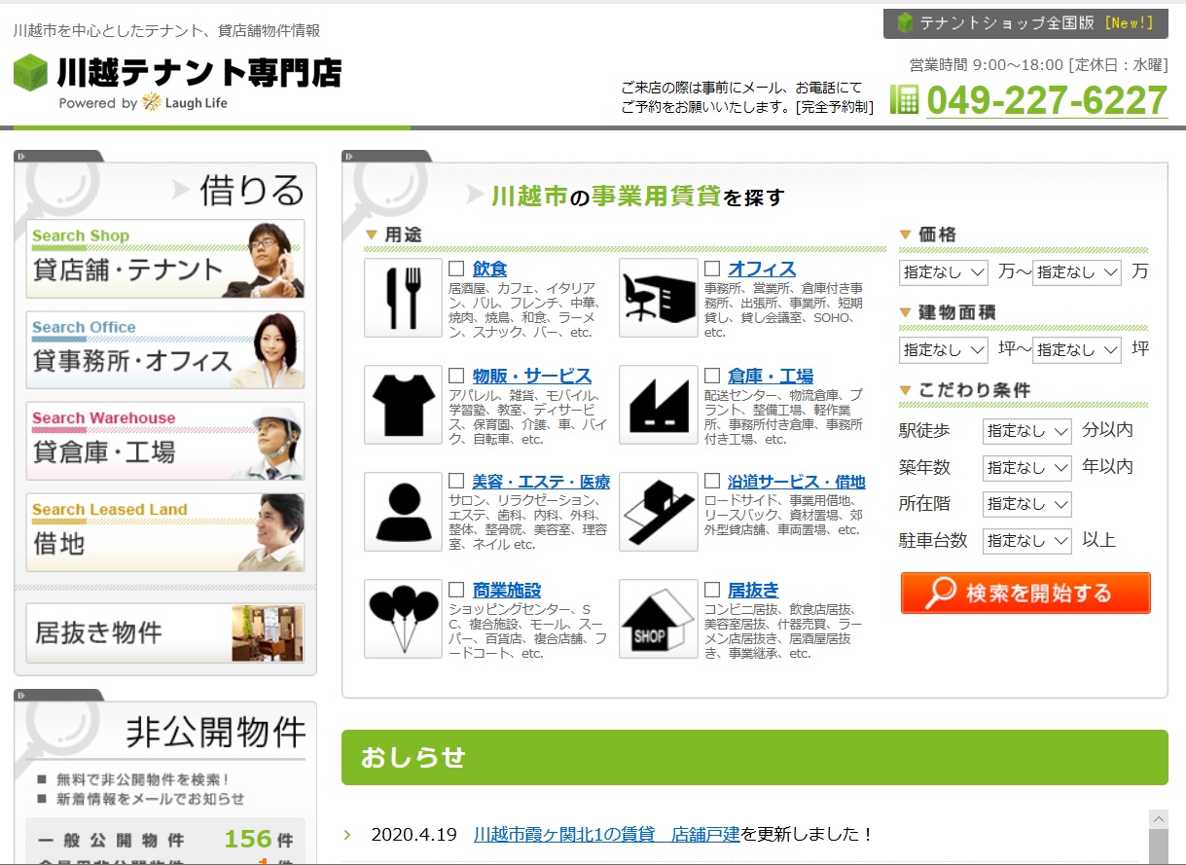The image size is (1186, 865).
Task: Click the green cube site logo
Action: pyautogui.click(x=31, y=72)
